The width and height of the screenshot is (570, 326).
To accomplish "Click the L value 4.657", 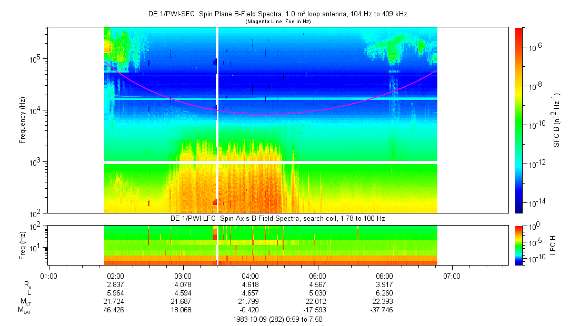I will (250, 293).
